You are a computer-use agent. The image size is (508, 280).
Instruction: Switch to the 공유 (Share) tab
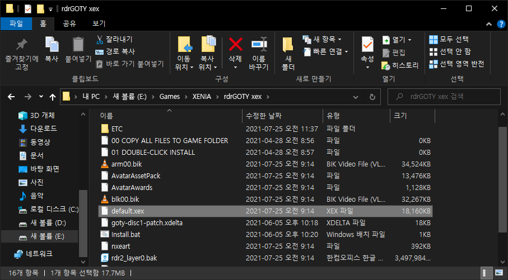69,23
